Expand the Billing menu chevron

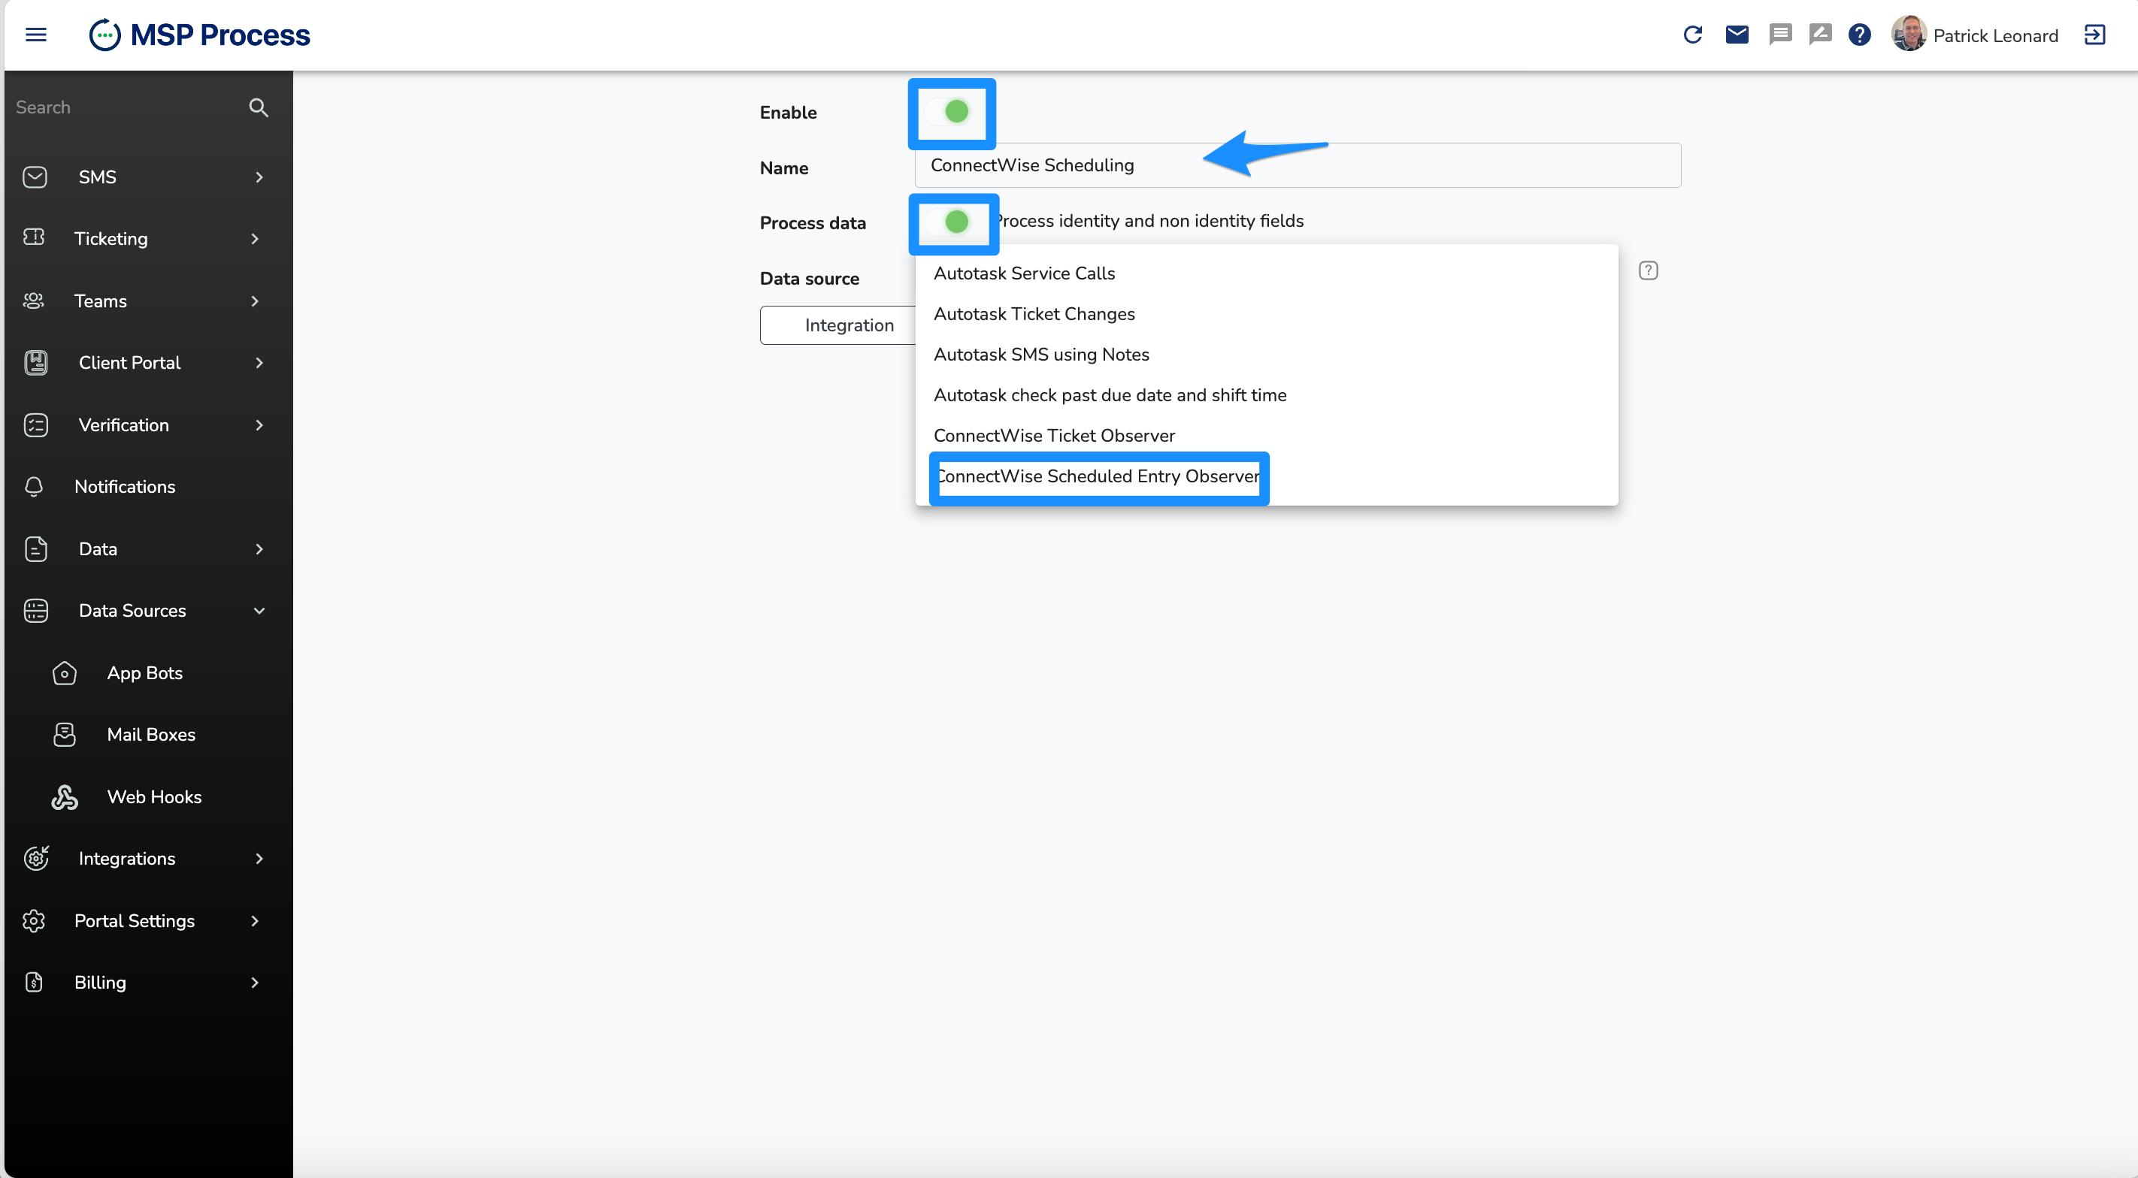pos(255,983)
